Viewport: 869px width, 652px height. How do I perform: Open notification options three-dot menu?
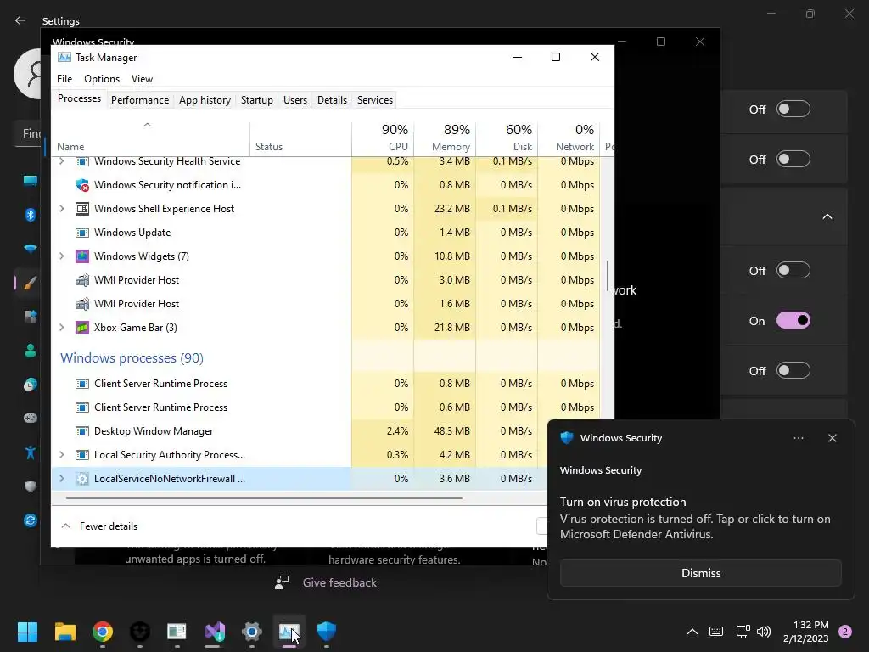[799, 438]
